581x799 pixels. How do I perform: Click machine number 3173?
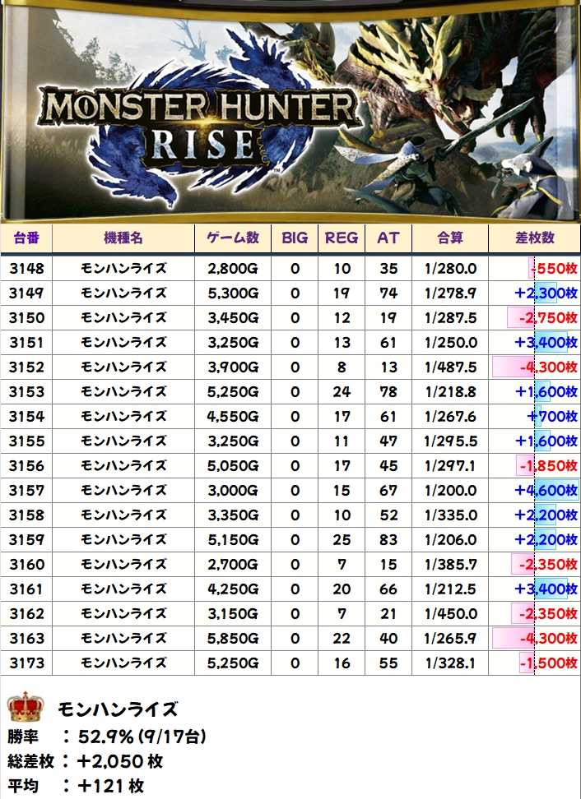pos(26,663)
